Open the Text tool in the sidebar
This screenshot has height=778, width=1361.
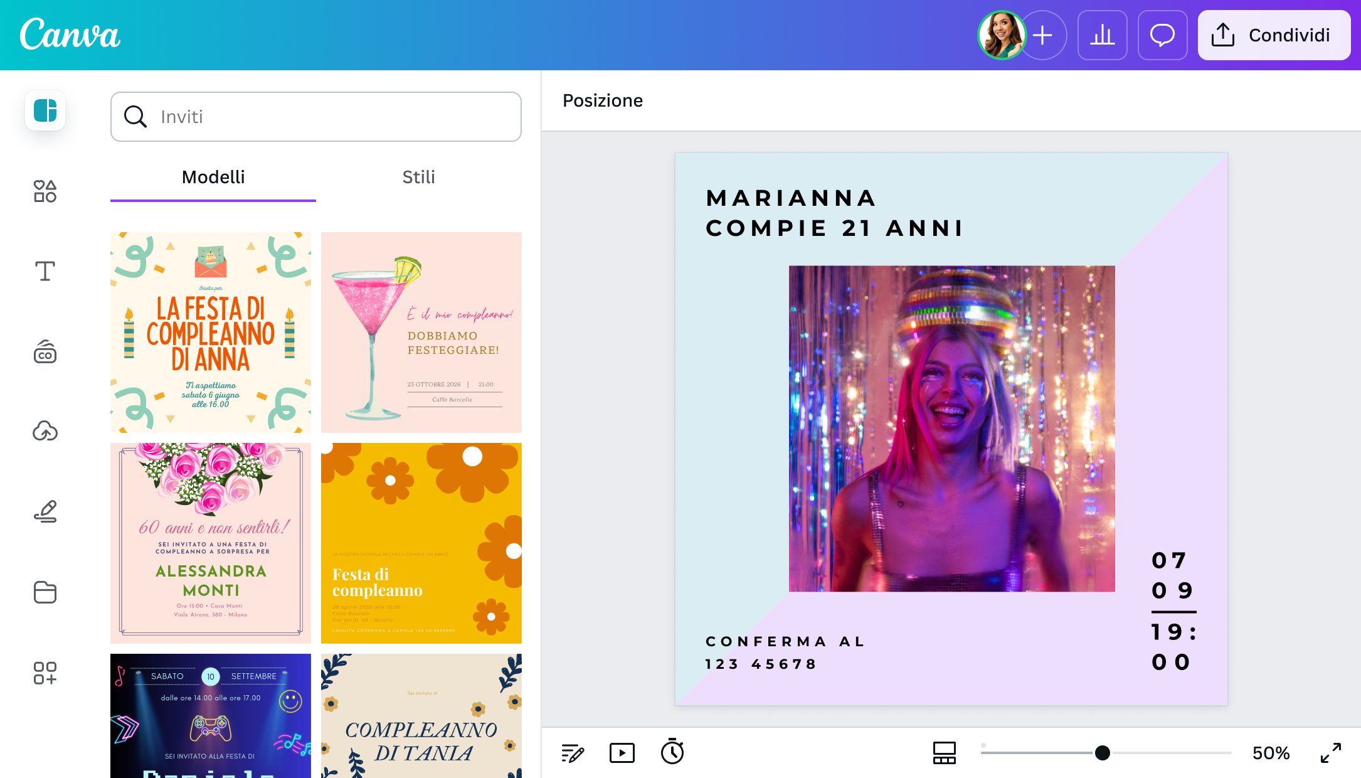pyautogui.click(x=45, y=271)
